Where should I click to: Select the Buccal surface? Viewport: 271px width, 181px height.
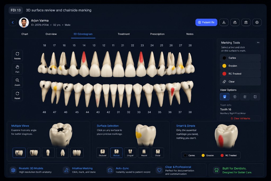point(116,153)
